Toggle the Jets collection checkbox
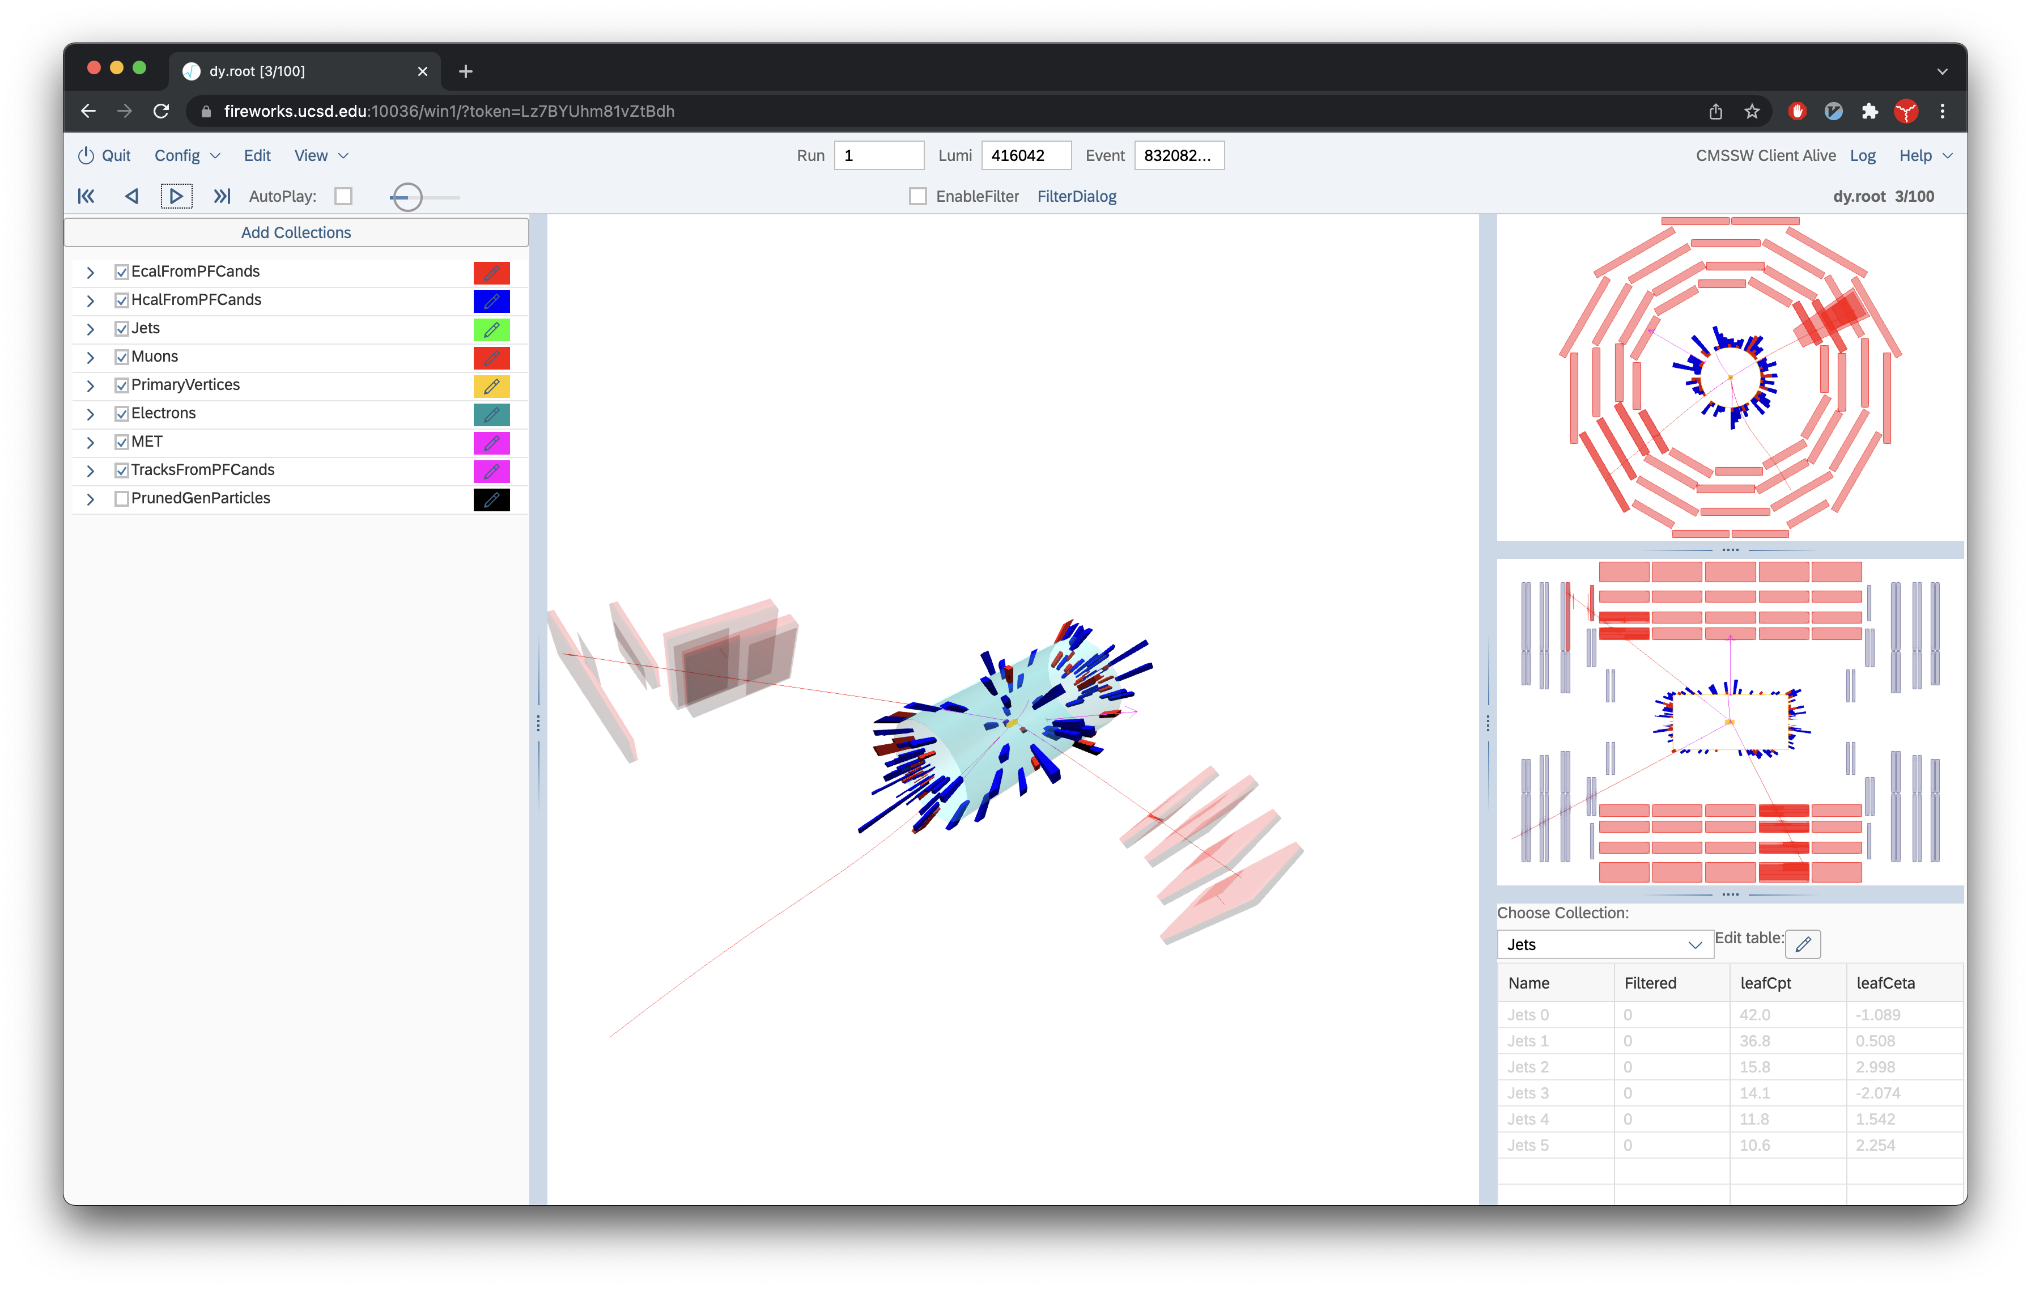Viewport: 2031px width, 1289px height. (121, 329)
